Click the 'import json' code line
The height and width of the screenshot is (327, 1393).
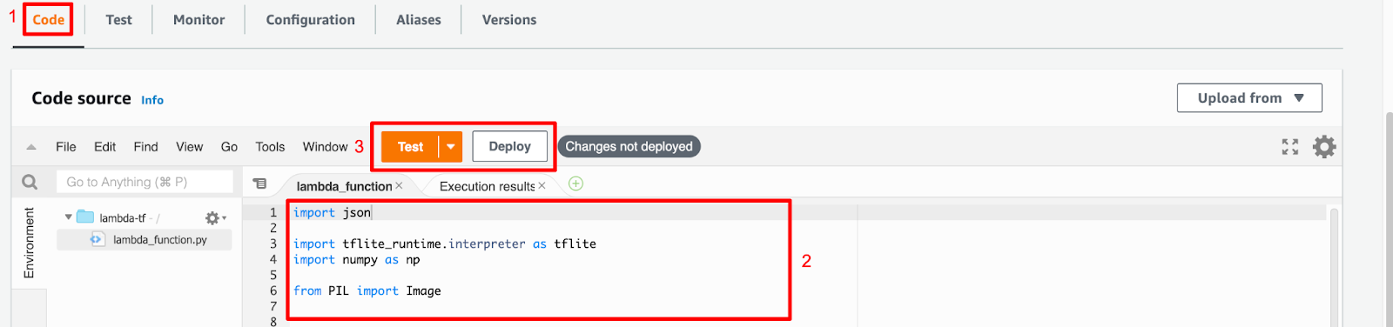pyautogui.click(x=332, y=212)
